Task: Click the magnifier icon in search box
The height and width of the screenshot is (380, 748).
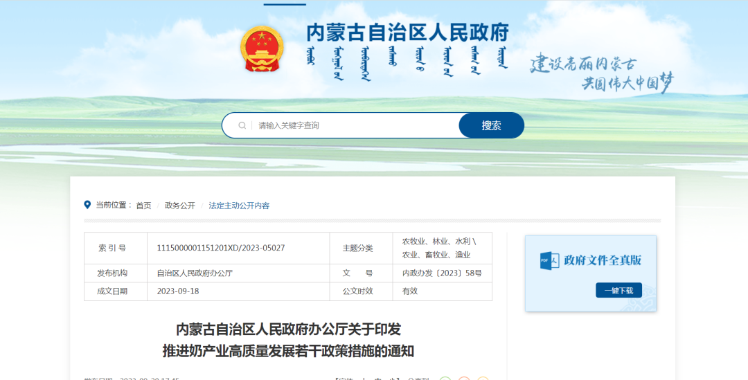Action: [x=242, y=125]
